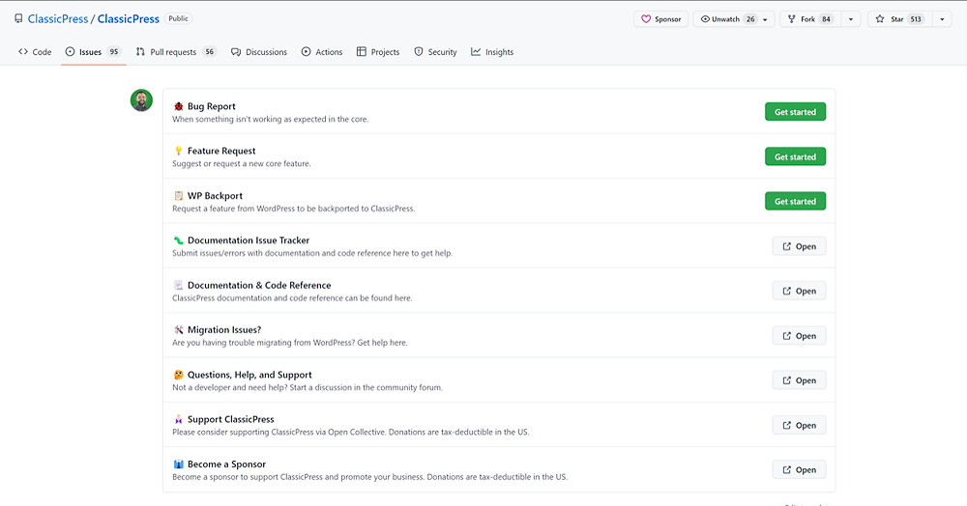Open Documentation & Code Reference

[x=800, y=292]
